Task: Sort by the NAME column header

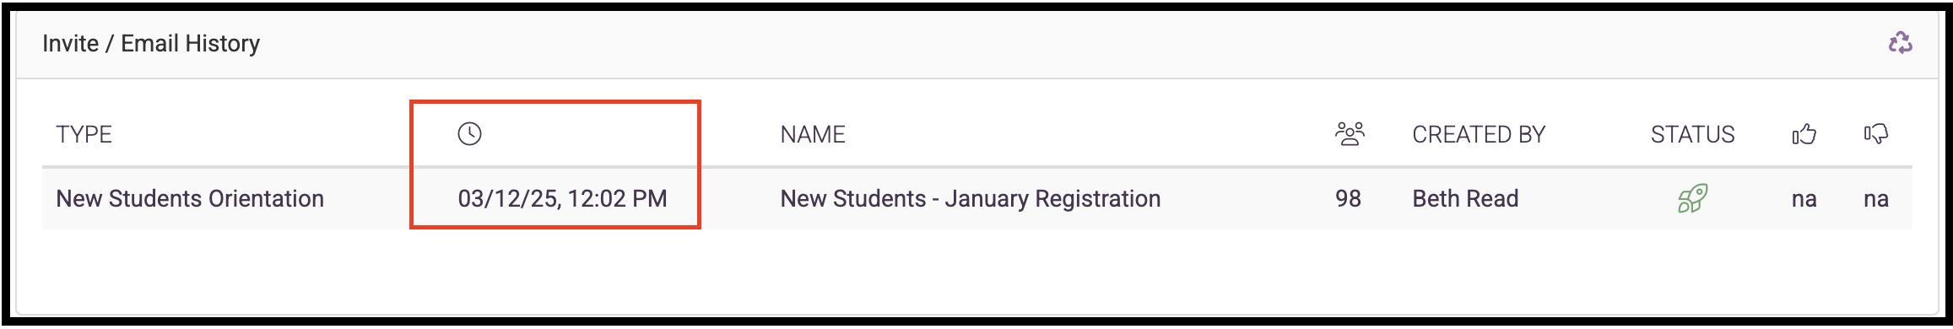Action: (x=813, y=135)
